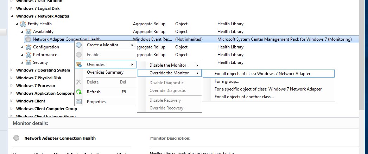The height and width of the screenshot is (154, 368).
Task: Expand the Windows Client Computer Group node
Action: click(12, 109)
